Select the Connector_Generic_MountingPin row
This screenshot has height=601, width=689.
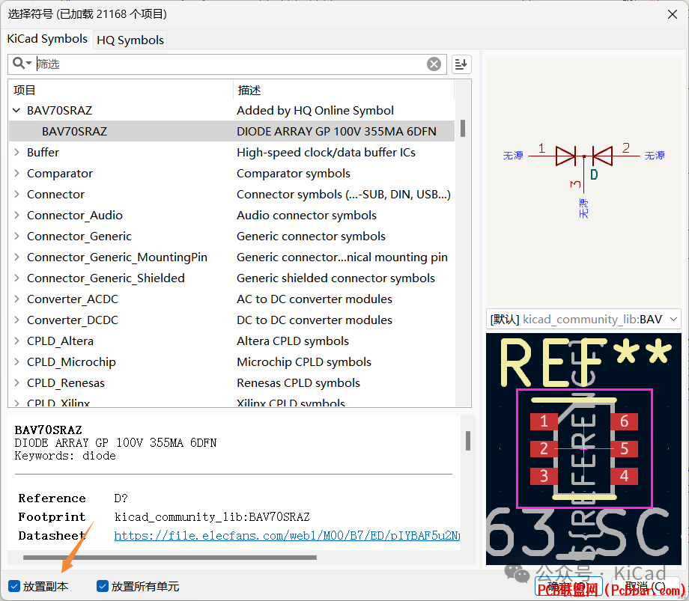(x=231, y=257)
